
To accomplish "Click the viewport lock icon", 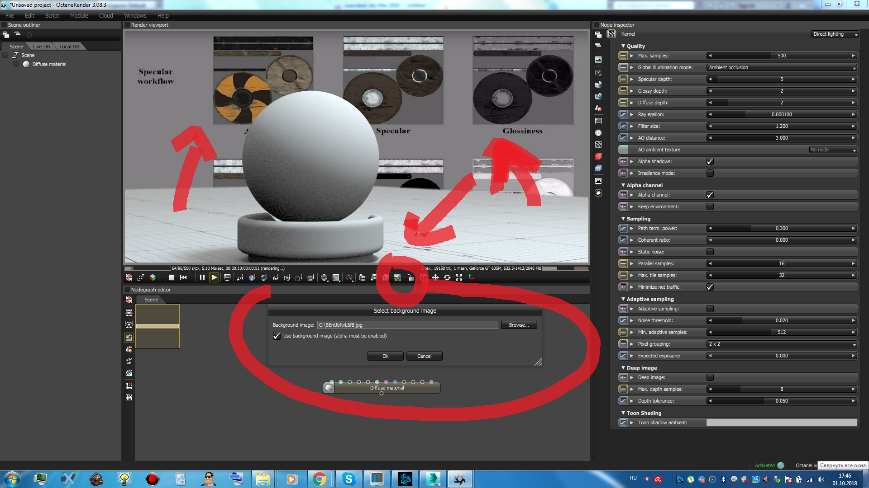I will pos(410,277).
